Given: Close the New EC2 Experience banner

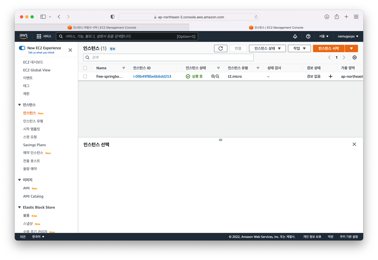Looking at the screenshot, I should click(70, 50).
